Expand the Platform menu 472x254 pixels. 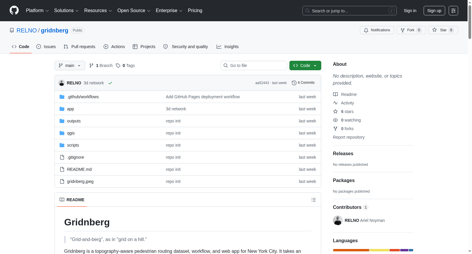(37, 11)
